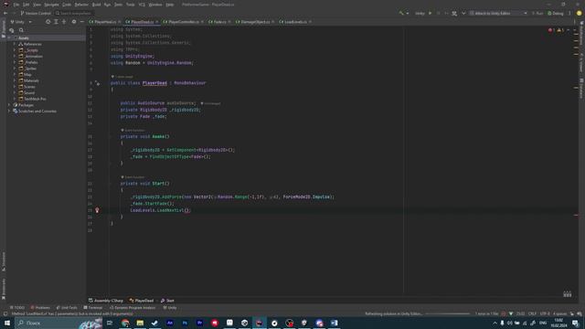
Task: Click the magnifier search icon in Explorer
Action: (x=21, y=30)
